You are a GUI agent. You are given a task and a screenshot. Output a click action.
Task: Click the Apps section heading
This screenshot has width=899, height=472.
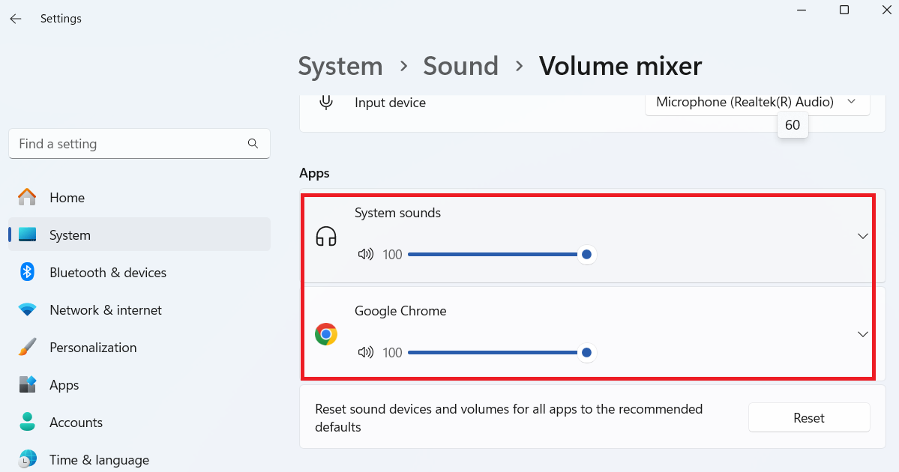[314, 173]
